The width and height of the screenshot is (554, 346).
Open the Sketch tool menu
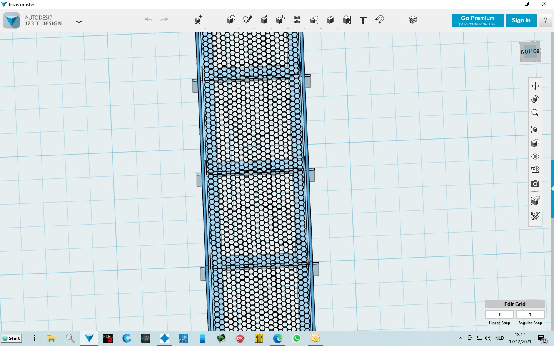tap(247, 20)
